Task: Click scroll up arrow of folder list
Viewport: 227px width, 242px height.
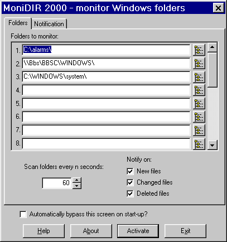Action: pos(212,47)
